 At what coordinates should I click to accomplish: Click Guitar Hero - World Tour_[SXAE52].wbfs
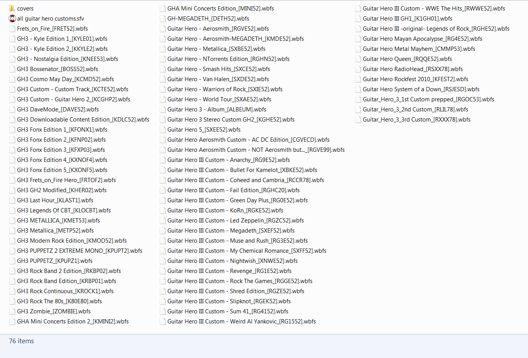(x=219, y=99)
